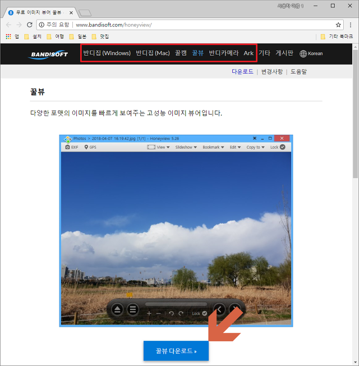Click the site info icon in the address bar
359x366 pixels.
point(42,25)
